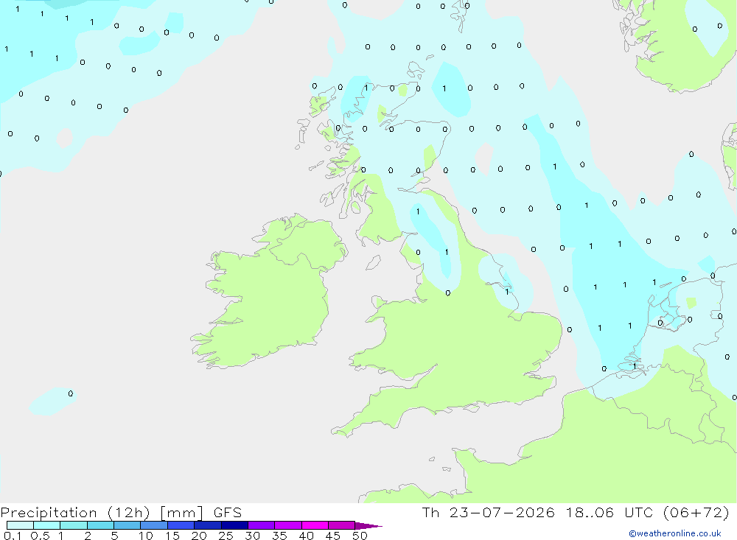Click the weatheronline.co.uk copyright link
Image resolution: width=737 pixels, height=540 pixels.
675,533
